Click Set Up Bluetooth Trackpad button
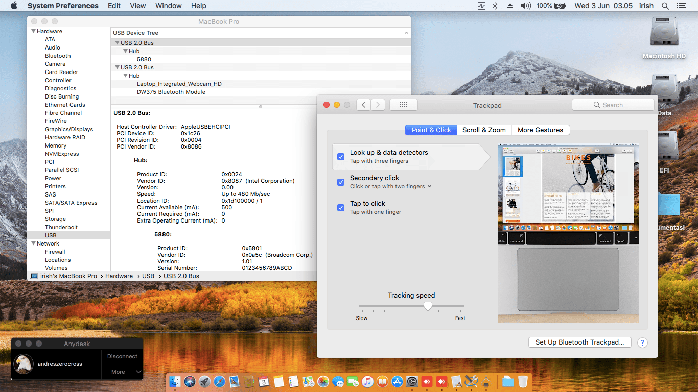 click(579, 342)
